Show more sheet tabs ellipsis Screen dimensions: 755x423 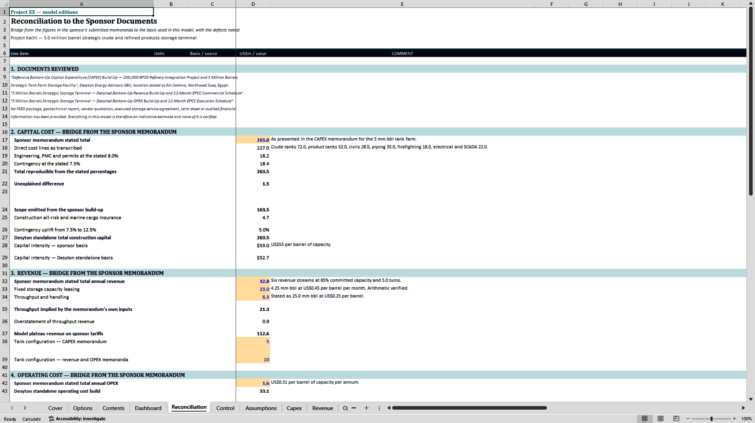354,408
